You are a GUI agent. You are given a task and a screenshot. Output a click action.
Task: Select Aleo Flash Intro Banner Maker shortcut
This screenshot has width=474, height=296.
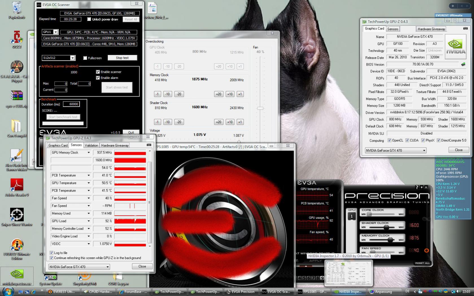[x=17, y=160]
